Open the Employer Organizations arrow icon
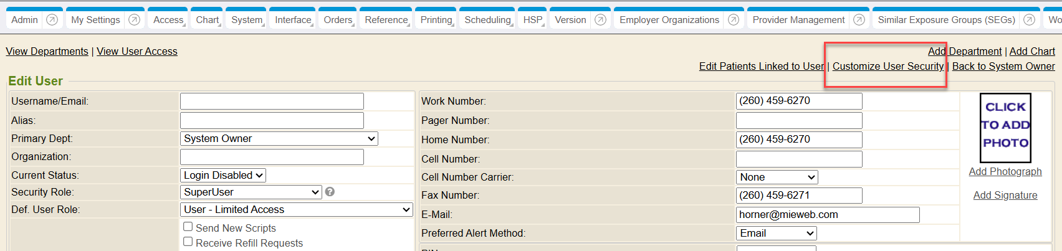Screen dimensions: 1062x251 coord(734,20)
